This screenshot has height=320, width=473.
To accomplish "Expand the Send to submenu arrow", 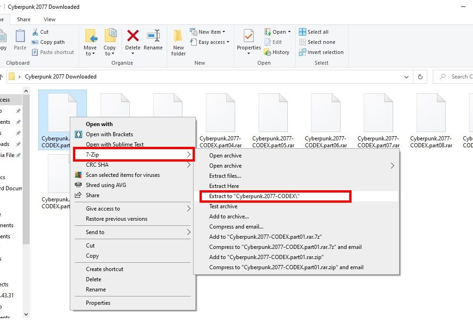I will (188, 232).
